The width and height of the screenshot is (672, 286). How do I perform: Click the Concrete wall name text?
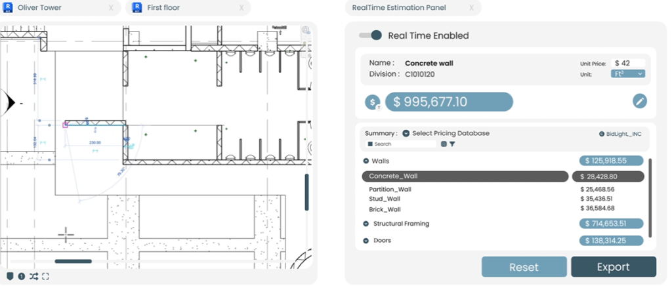pyautogui.click(x=429, y=64)
